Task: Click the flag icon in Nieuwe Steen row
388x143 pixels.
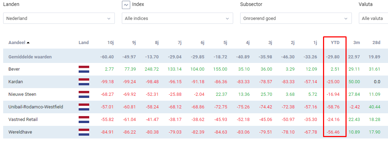Action: coord(84,94)
